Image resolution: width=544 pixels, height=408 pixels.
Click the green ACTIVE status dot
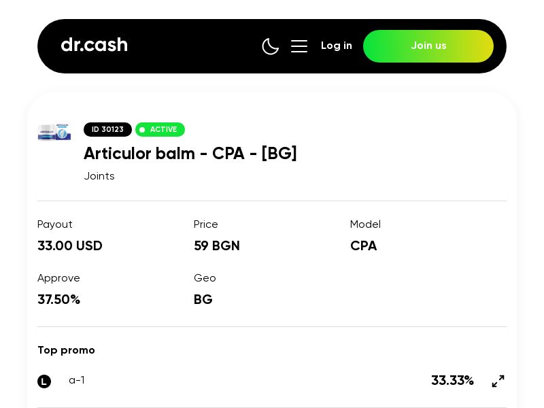pyautogui.click(x=143, y=130)
